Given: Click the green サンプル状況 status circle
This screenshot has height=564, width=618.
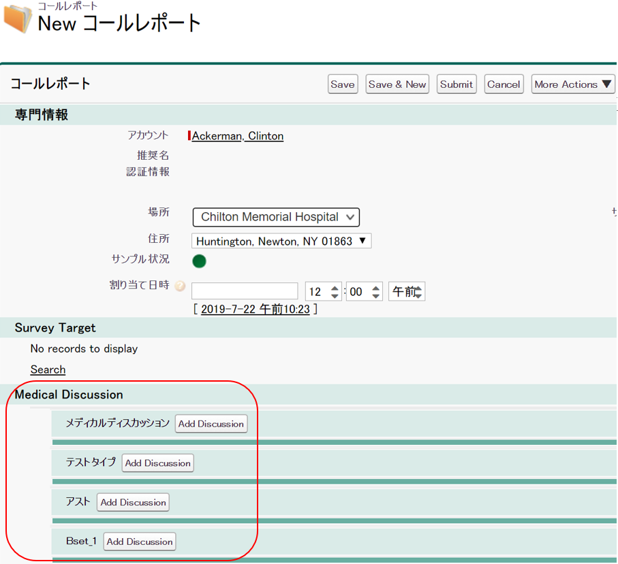Looking at the screenshot, I should tap(199, 261).
